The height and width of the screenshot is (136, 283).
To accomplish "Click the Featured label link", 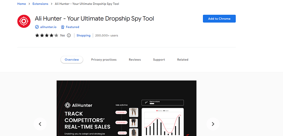I will tap(72, 27).
